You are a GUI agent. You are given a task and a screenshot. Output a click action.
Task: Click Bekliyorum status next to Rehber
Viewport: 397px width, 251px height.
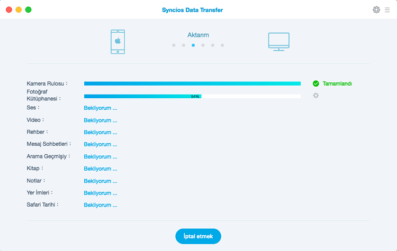101,132
